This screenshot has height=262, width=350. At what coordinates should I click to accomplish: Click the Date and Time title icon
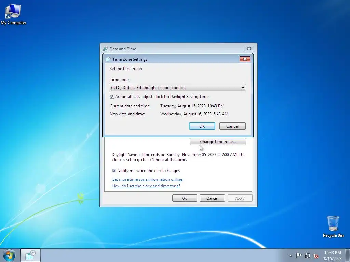[x=105, y=49]
